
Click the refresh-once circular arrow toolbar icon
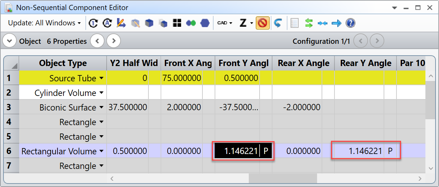(x=93, y=23)
